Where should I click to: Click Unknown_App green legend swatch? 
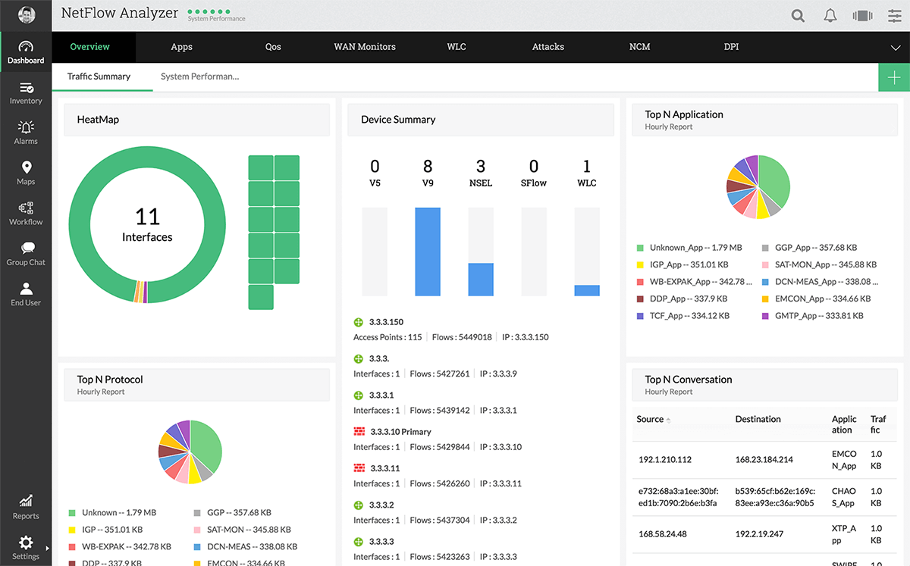pos(640,248)
